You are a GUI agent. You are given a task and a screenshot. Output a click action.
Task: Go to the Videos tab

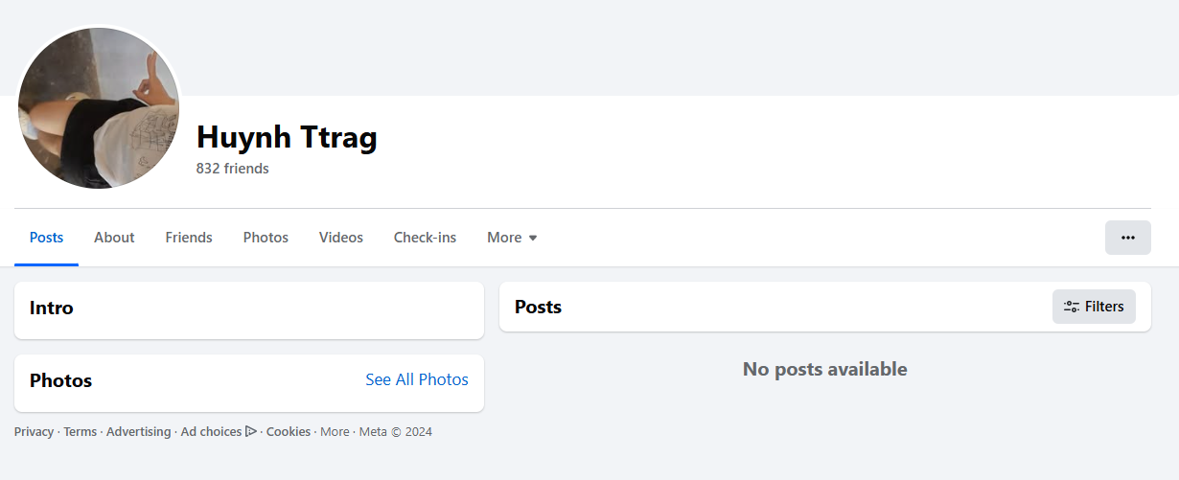point(341,238)
